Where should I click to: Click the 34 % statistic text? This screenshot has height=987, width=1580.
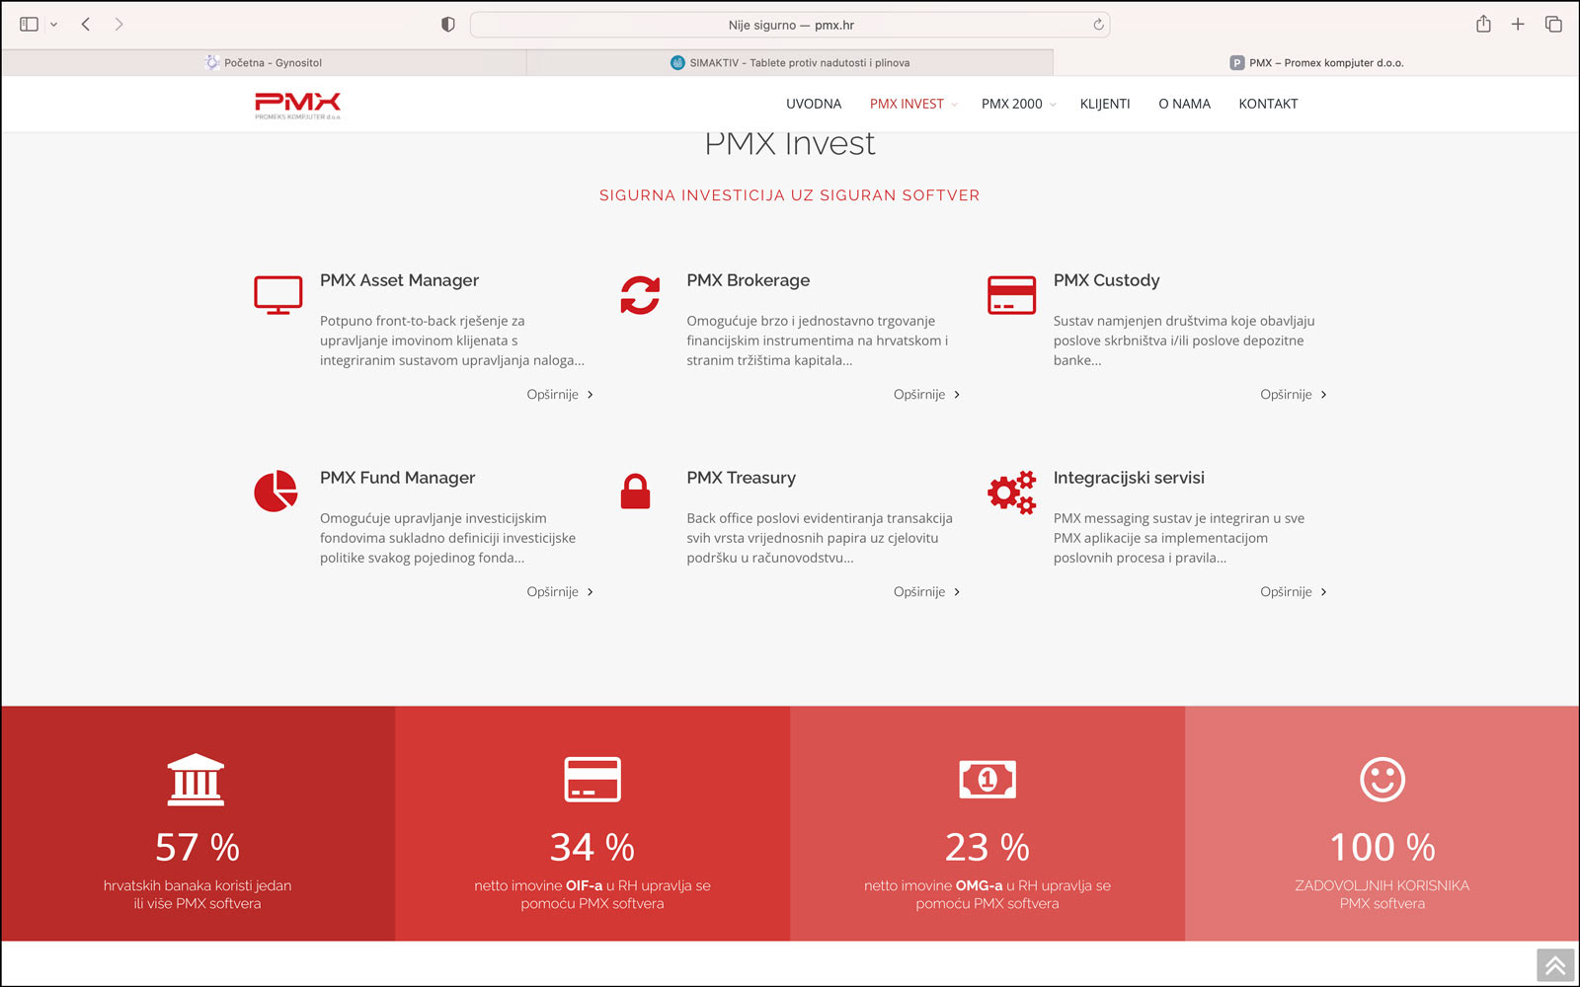click(x=592, y=847)
